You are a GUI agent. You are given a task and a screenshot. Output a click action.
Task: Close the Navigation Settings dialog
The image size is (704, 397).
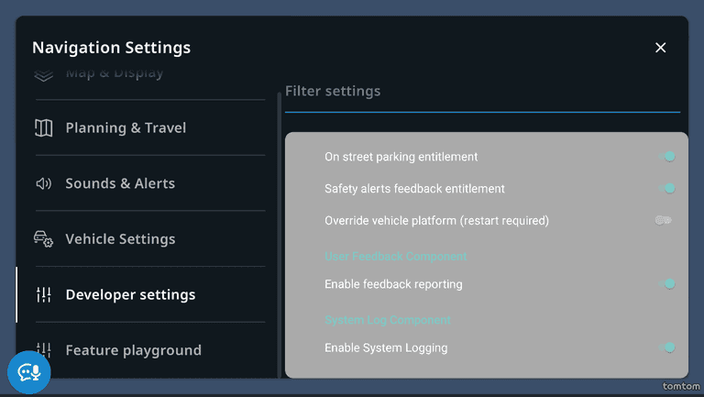click(x=660, y=48)
